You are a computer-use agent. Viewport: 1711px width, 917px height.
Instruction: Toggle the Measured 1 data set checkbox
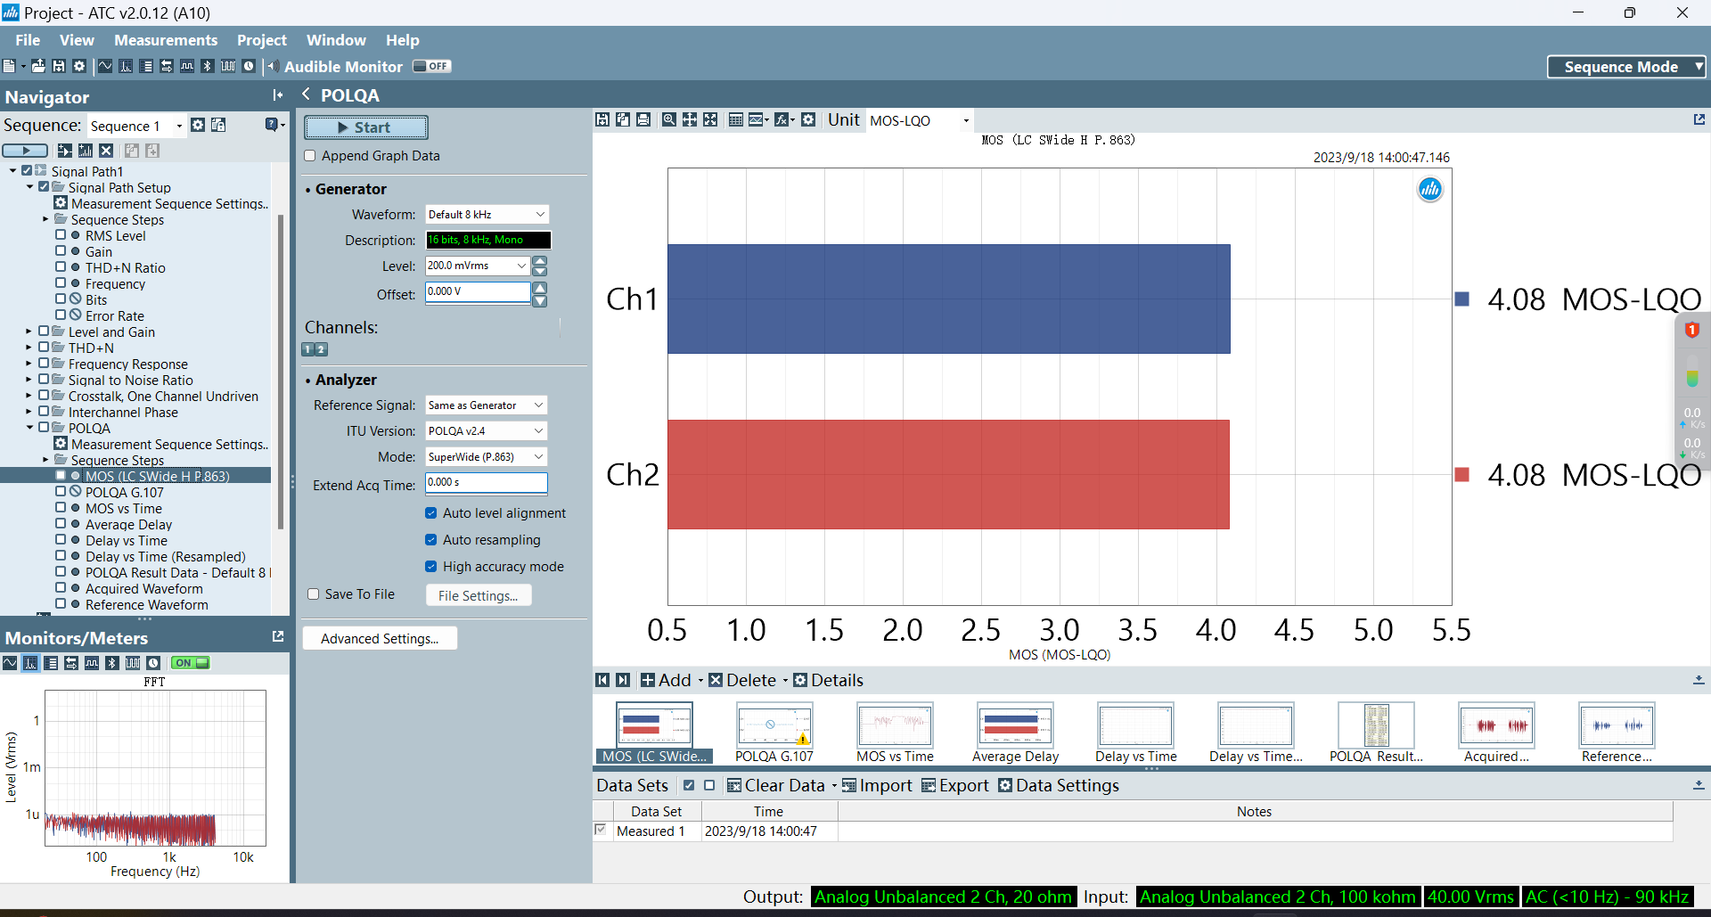(x=602, y=831)
